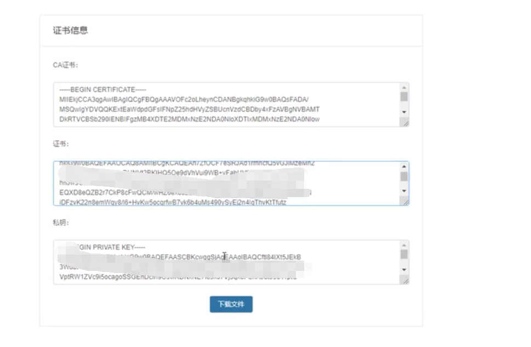Click the 证书 field label
This screenshot has height=347, width=531.
click(61, 144)
